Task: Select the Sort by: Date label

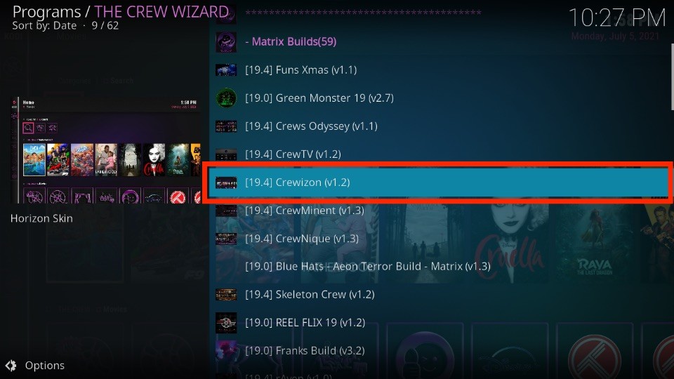Action: tap(44, 26)
